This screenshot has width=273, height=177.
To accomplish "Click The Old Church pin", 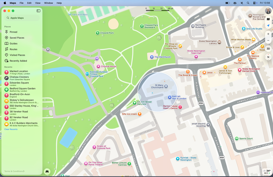I will point(152,57).
